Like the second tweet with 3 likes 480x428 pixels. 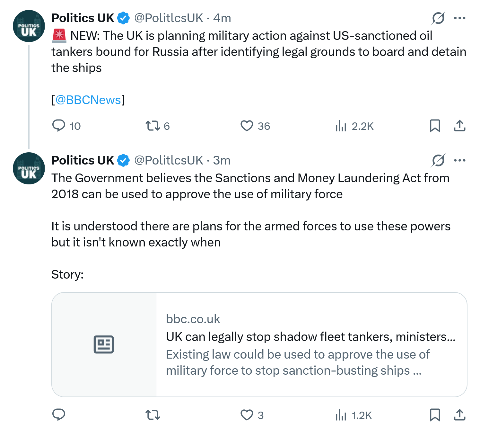tap(247, 415)
